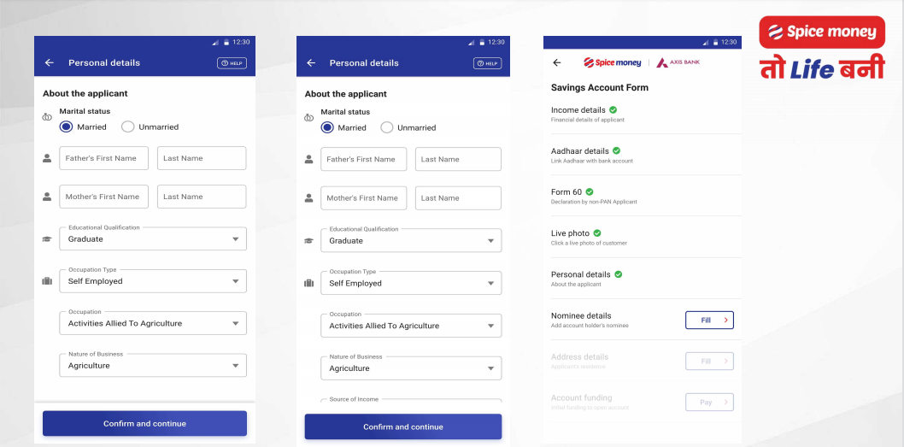Click signal icon in second screen status bar
904x447 pixels.
pos(472,43)
